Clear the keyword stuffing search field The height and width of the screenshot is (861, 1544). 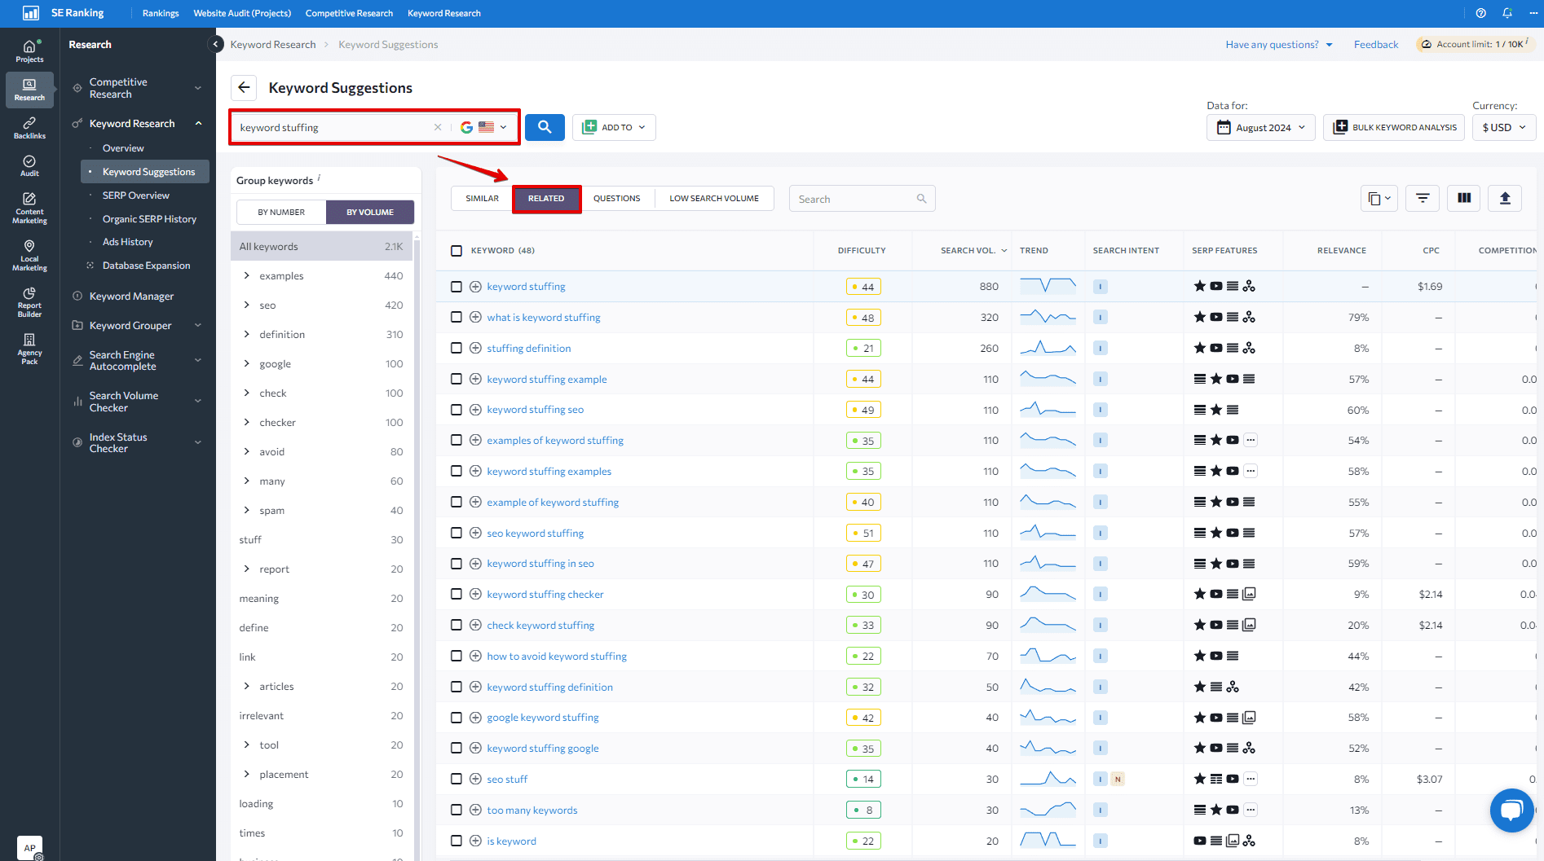point(438,127)
